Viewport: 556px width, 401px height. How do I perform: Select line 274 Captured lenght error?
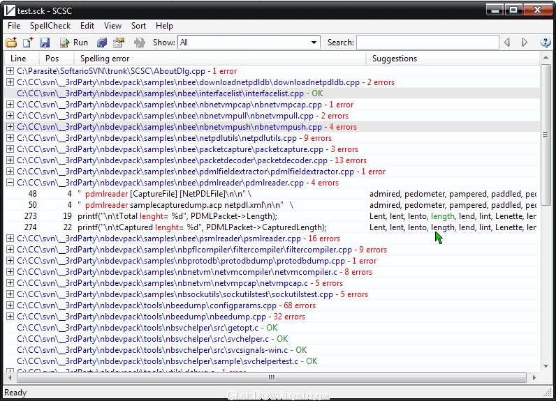[x=272, y=227]
